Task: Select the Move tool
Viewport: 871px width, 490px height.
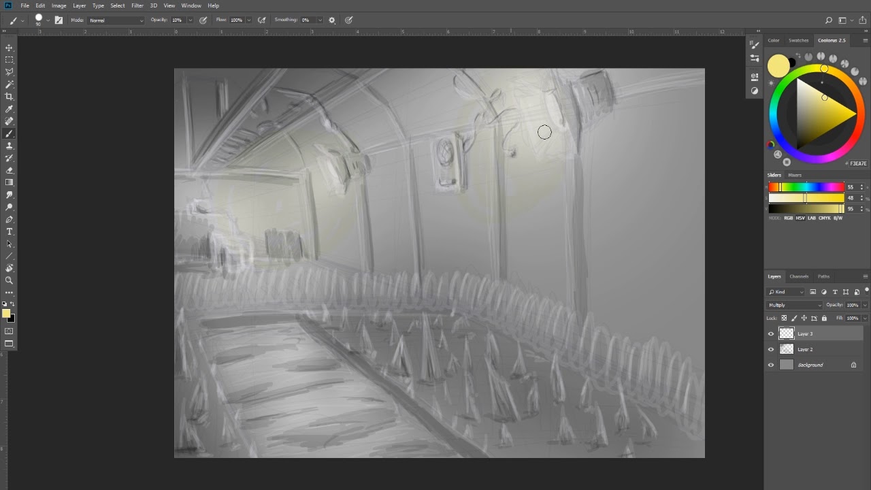Action: click(x=9, y=48)
